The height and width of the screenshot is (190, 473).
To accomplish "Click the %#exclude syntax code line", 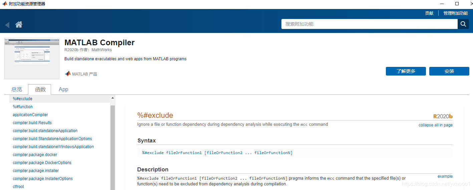I will pos(217,153).
